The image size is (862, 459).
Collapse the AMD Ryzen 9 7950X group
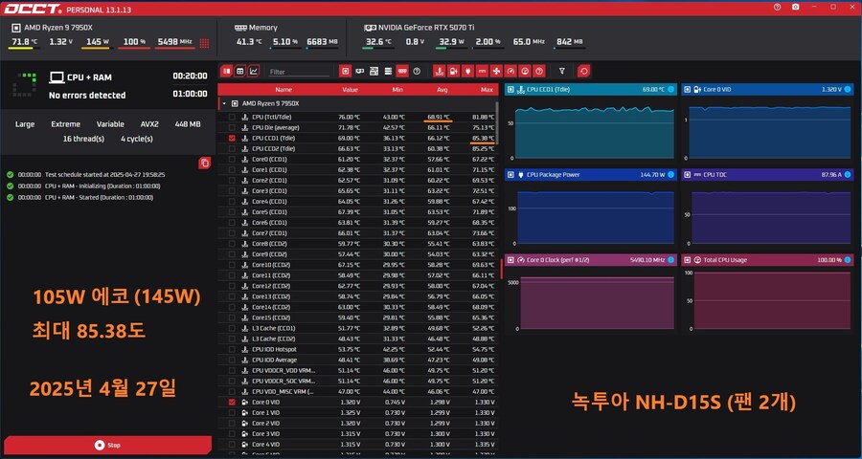point(223,102)
